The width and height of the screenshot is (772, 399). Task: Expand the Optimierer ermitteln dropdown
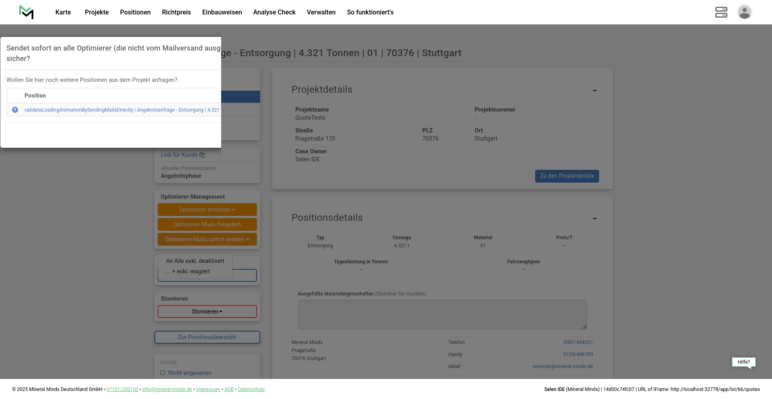[207, 210]
